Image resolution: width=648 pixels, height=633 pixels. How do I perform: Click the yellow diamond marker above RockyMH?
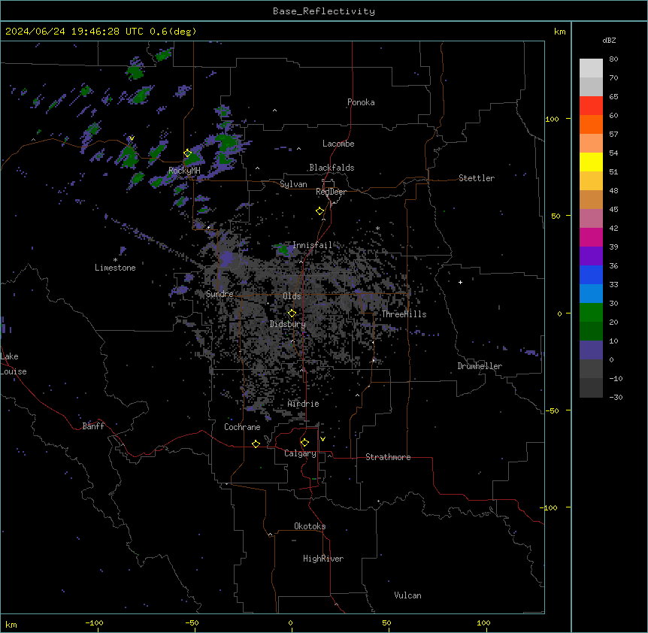click(x=188, y=153)
